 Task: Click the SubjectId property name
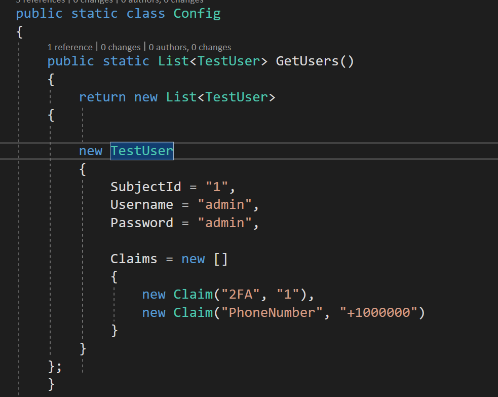[x=146, y=187]
